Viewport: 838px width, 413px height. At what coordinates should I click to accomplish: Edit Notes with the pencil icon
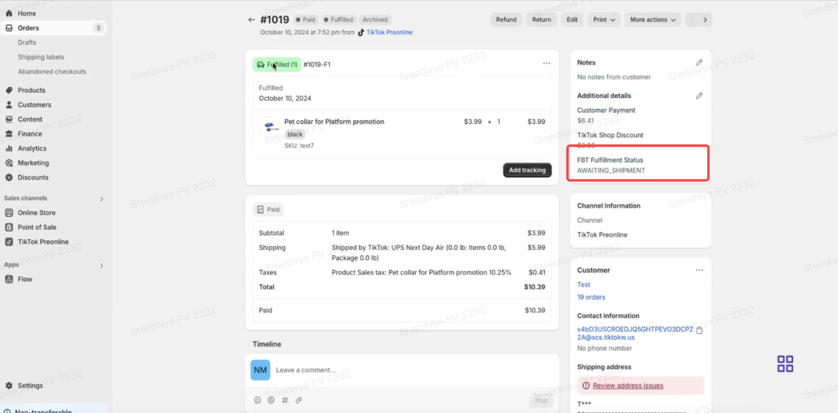coord(699,63)
